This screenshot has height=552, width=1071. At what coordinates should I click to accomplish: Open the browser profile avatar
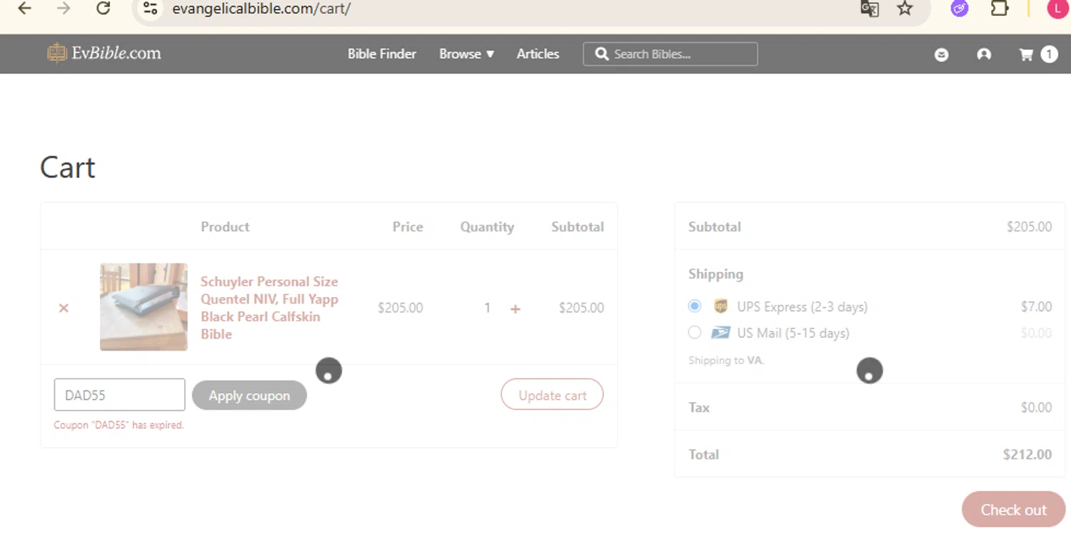(1057, 9)
